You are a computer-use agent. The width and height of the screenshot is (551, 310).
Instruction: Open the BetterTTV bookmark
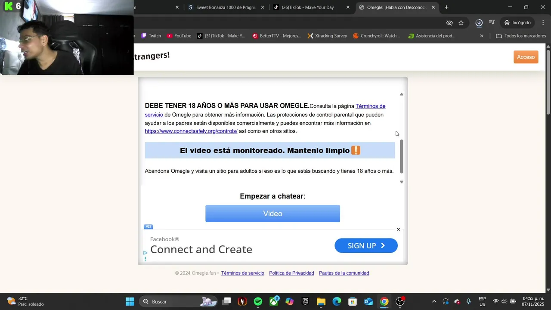click(x=277, y=36)
